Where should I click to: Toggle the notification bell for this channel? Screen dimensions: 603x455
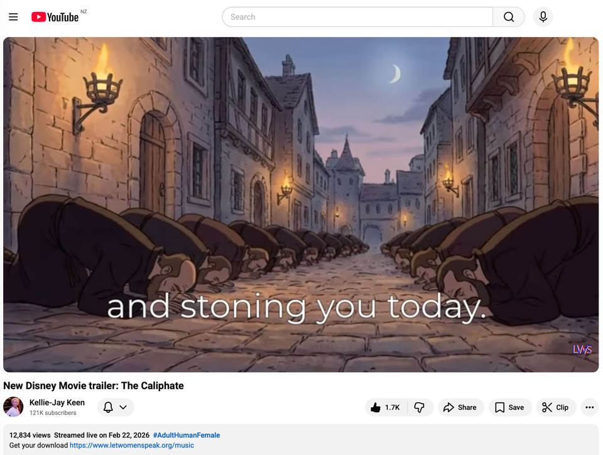(108, 407)
